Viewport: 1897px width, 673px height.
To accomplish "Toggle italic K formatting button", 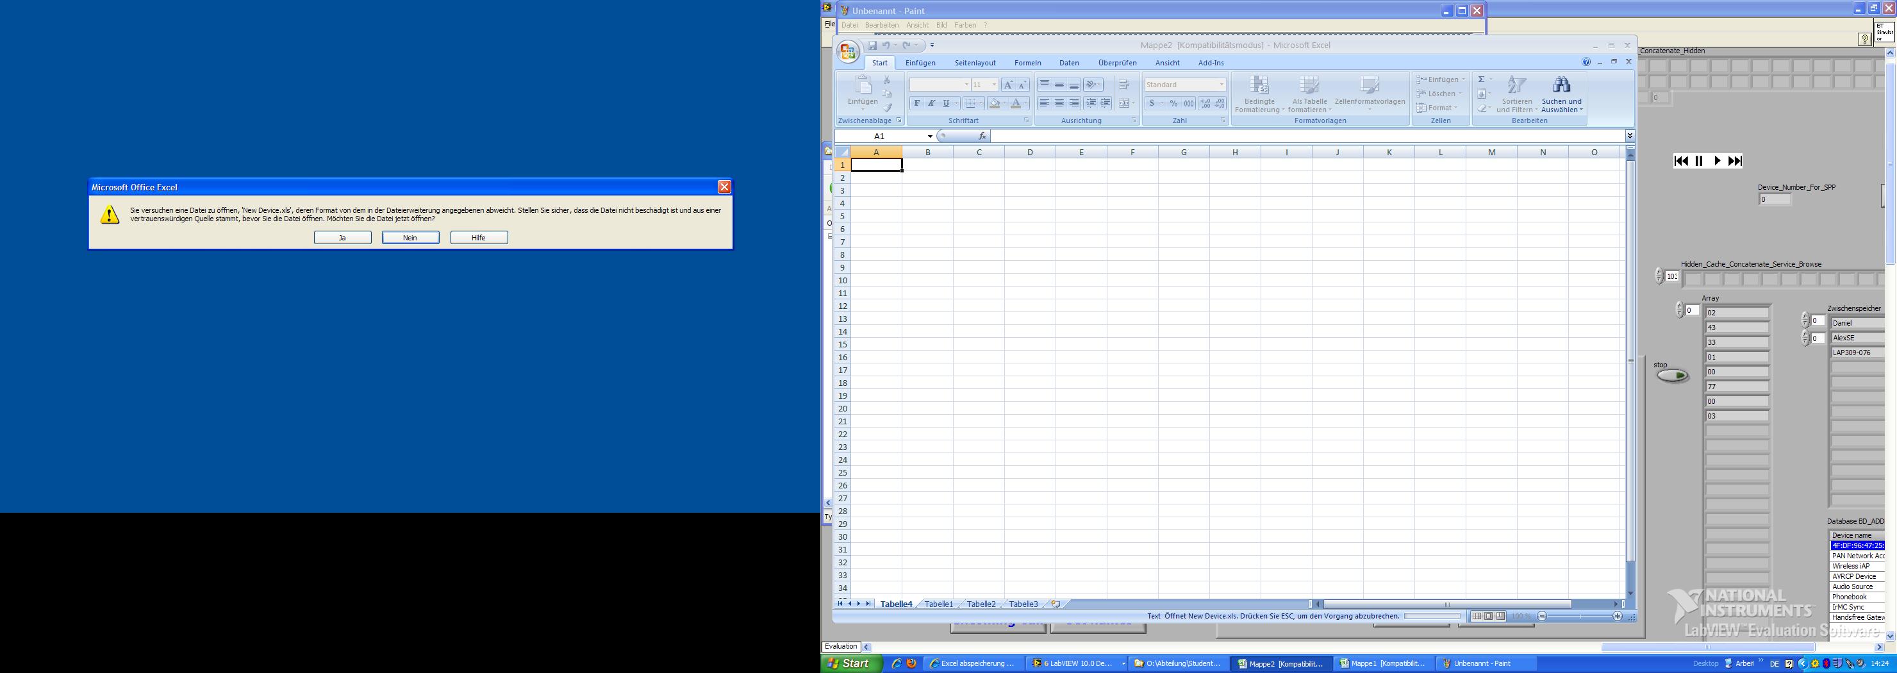I will 932,104.
